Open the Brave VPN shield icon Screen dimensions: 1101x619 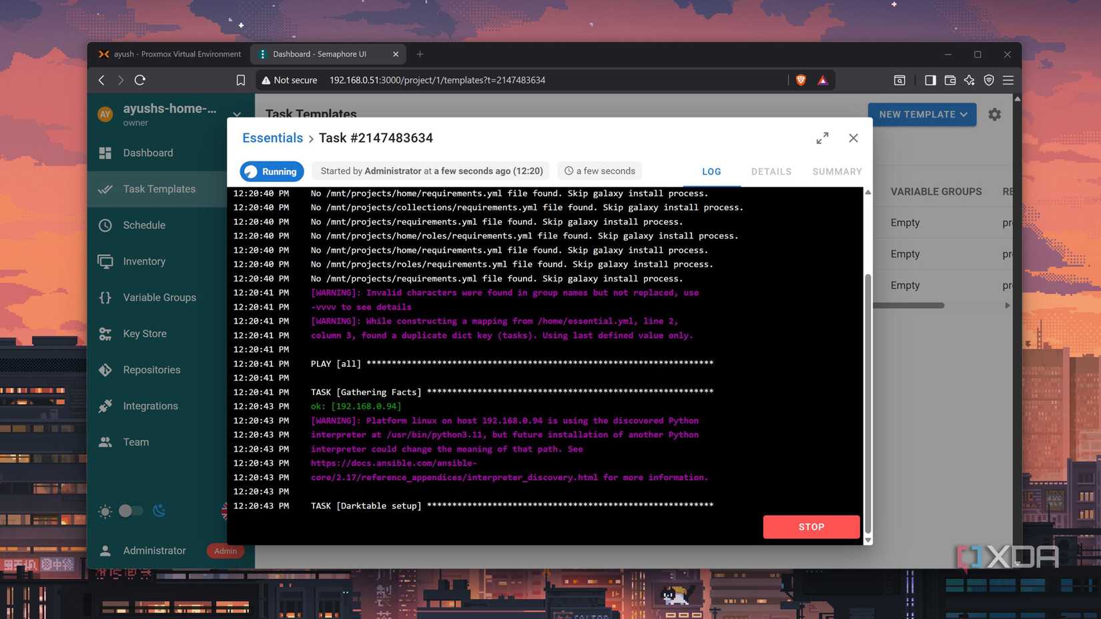tap(989, 80)
